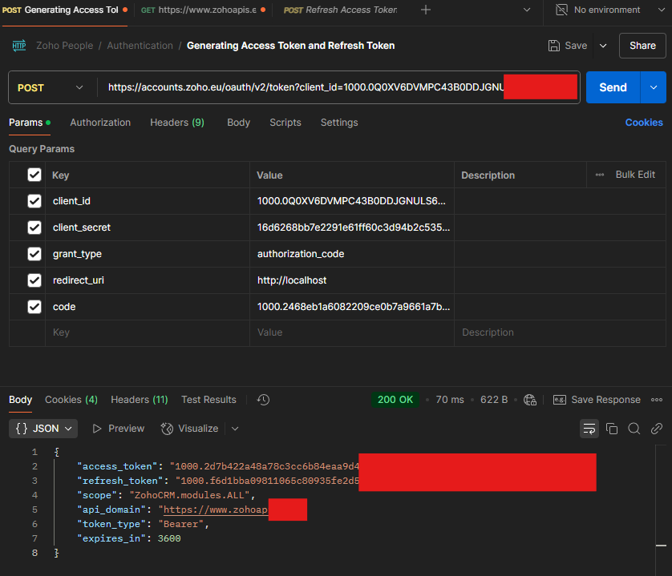672x576 pixels.
Task: Open a new request tab with plus
Action: [426, 10]
